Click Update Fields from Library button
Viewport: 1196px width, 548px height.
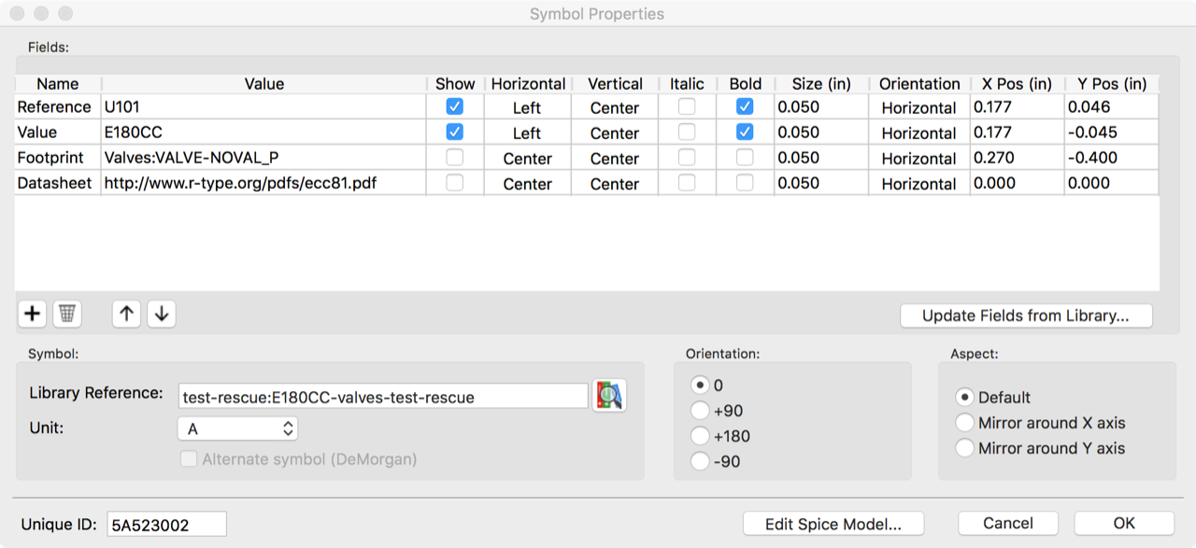click(1026, 316)
